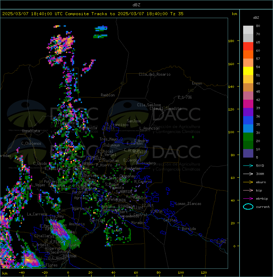This screenshot has height=277, width=273.
Task: Click the pink bip arrow legend icon
Action: coord(248,190)
